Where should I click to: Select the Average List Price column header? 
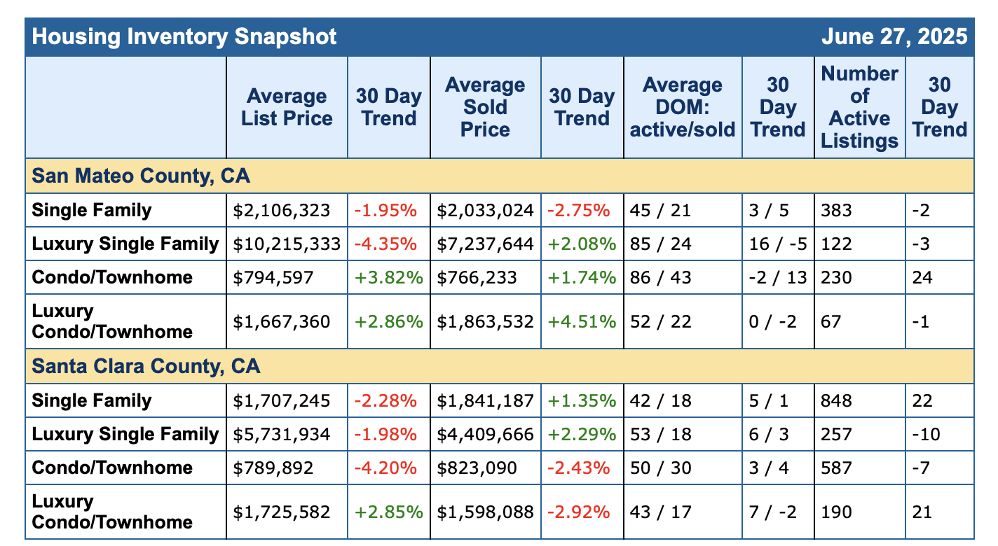(x=287, y=107)
